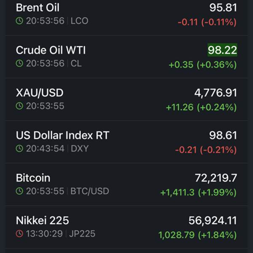Select the XAU/USD row title
The height and width of the screenshot is (253, 253).
click(x=40, y=92)
